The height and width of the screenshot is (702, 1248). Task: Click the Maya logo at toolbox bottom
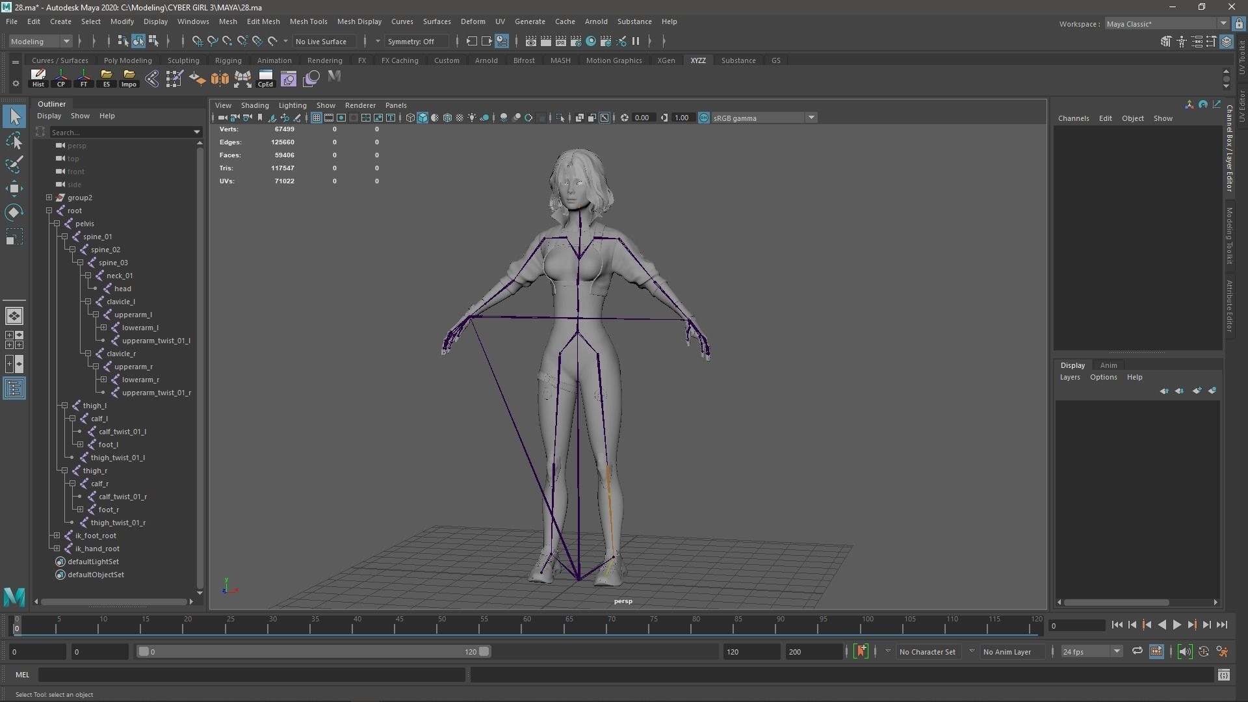tap(14, 596)
